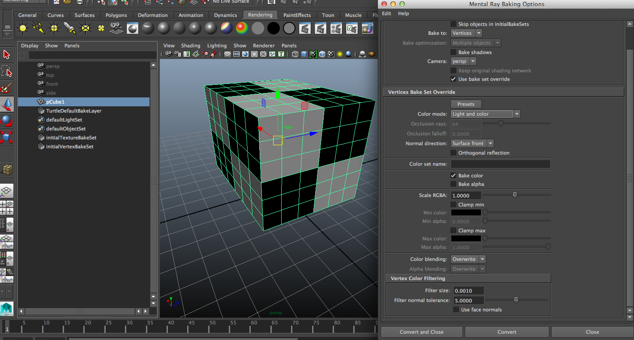Uncheck Use bake set override
The image size is (634, 340).
click(454, 79)
